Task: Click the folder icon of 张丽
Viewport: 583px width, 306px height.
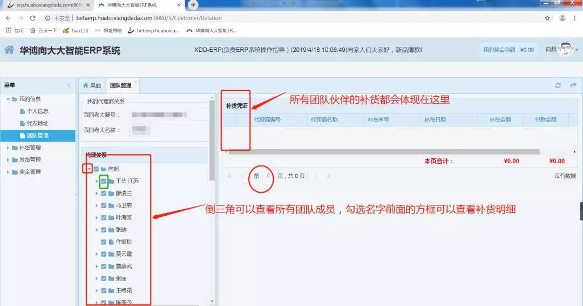Action: click(x=111, y=278)
